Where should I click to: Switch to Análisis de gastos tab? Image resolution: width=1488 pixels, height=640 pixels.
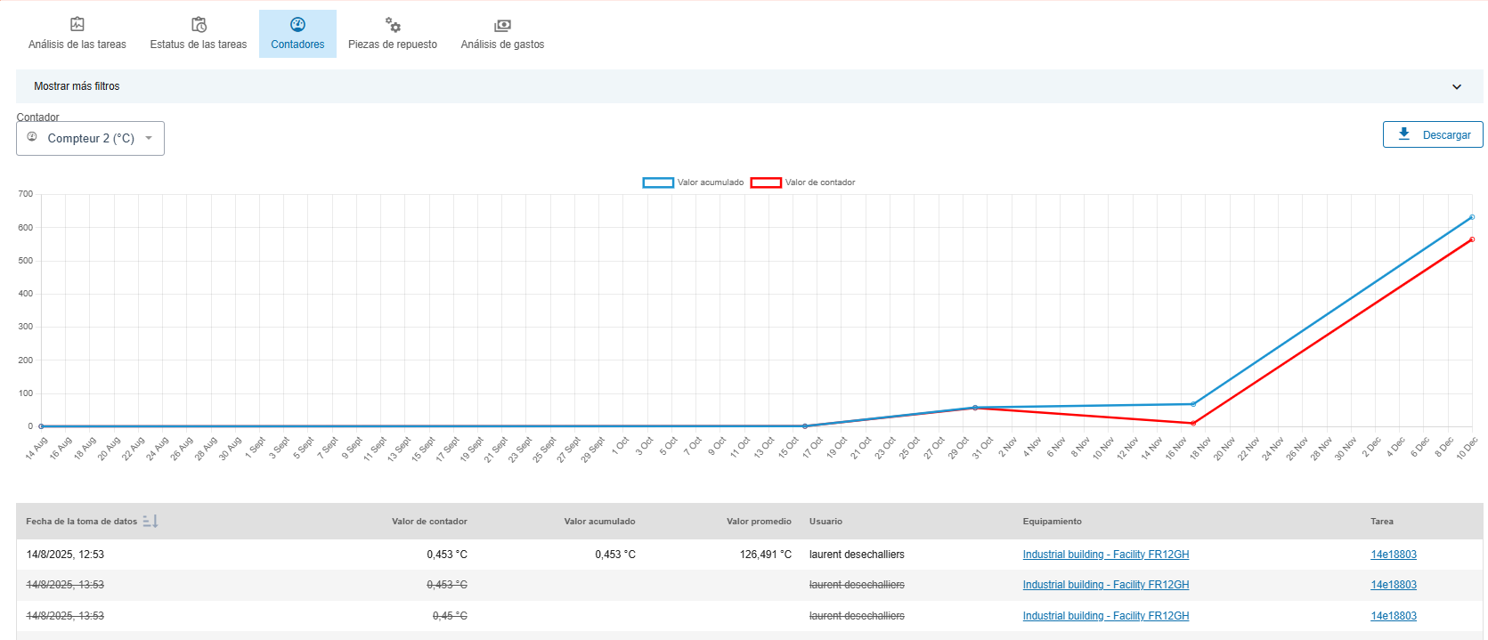click(502, 44)
